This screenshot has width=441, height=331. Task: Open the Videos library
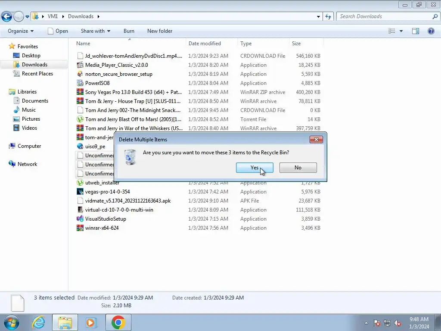tap(29, 128)
